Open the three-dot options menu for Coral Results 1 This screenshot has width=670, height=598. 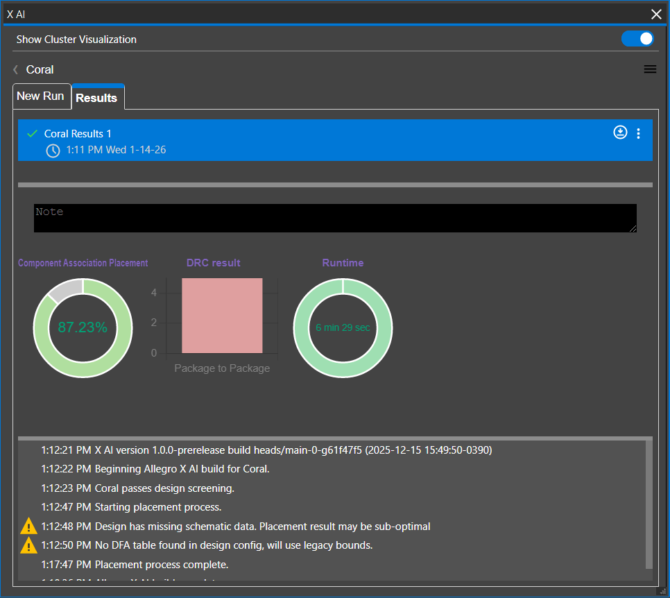click(638, 134)
